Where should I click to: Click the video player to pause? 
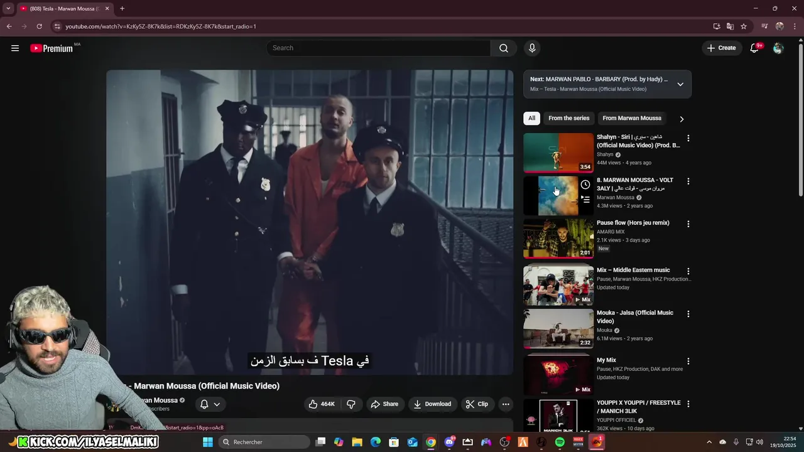tap(310, 222)
